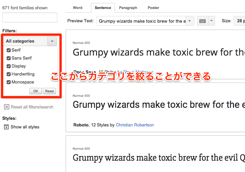
Task: Click the Roboto preview sentence
Action: point(159,105)
